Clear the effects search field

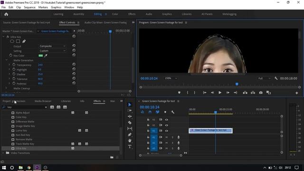46,107
